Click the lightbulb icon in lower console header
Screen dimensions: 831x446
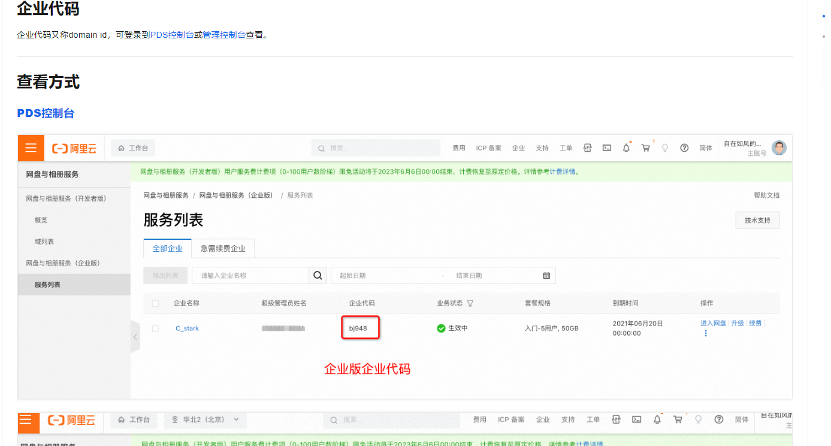(x=699, y=420)
